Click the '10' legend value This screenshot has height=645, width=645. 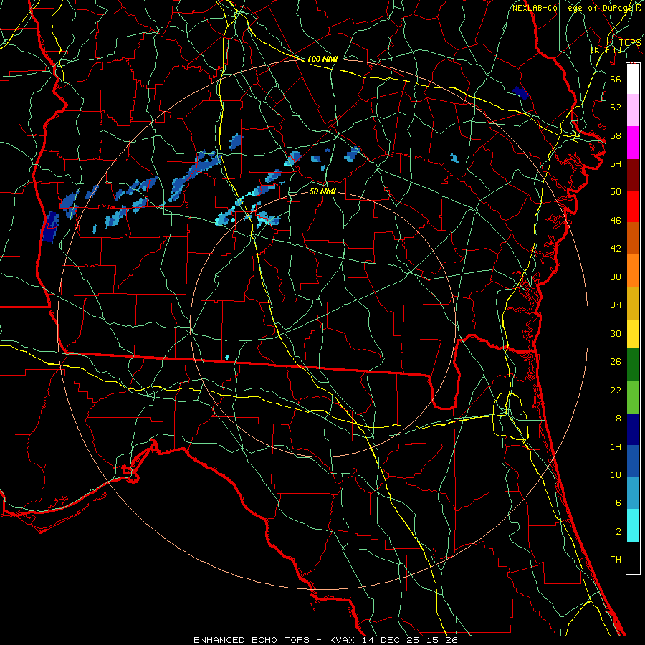pos(616,475)
